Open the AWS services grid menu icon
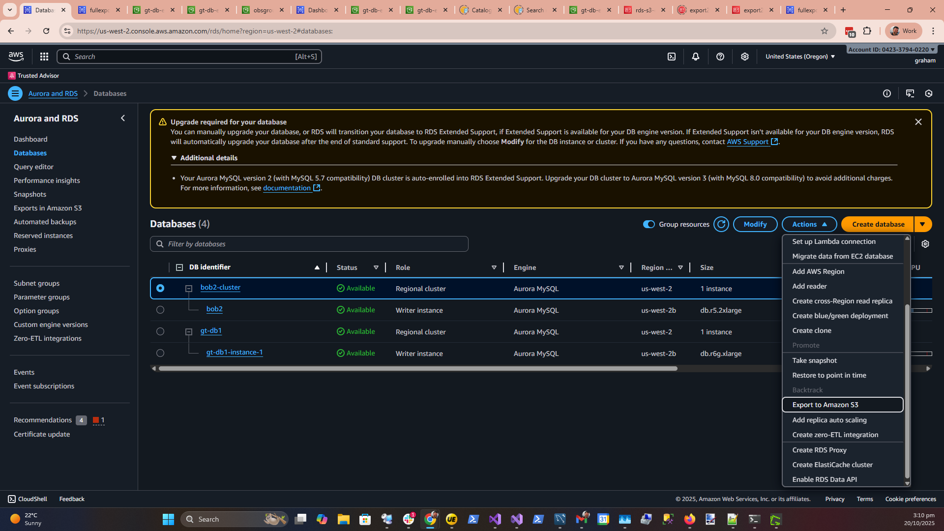944x531 pixels. tap(44, 57)
